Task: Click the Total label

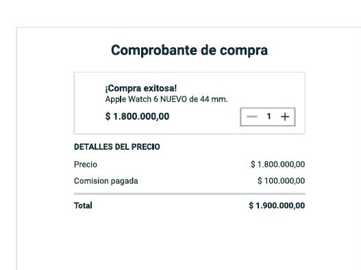Action: [83, 206]
